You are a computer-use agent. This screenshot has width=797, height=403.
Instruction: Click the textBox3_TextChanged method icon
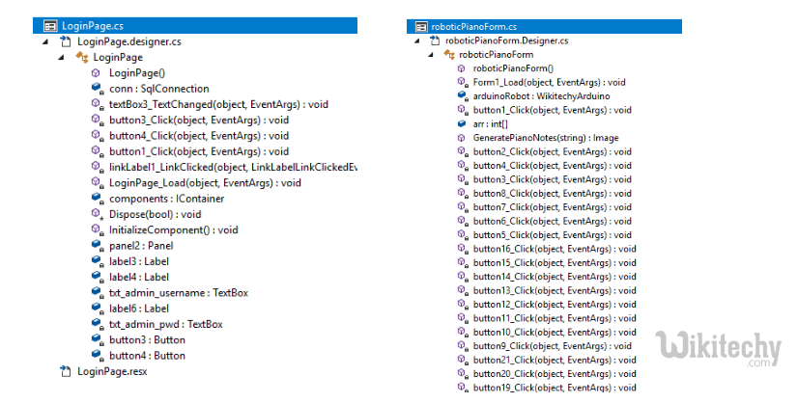[97, 104]
